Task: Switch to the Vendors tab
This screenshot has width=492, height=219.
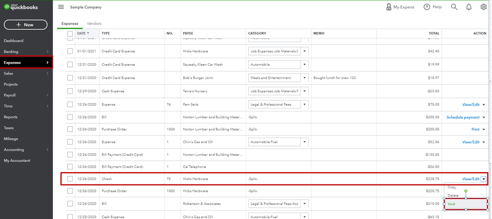Action: coord(94,24)
